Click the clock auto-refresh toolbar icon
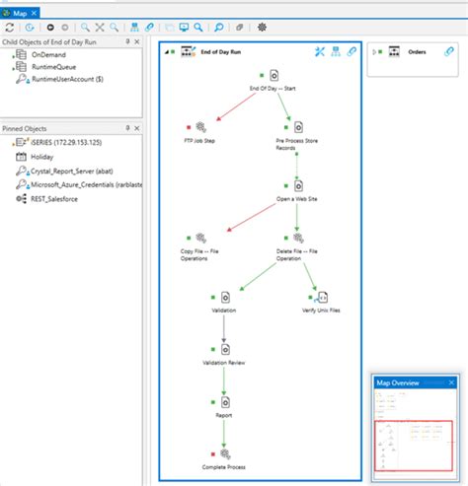 30,28
